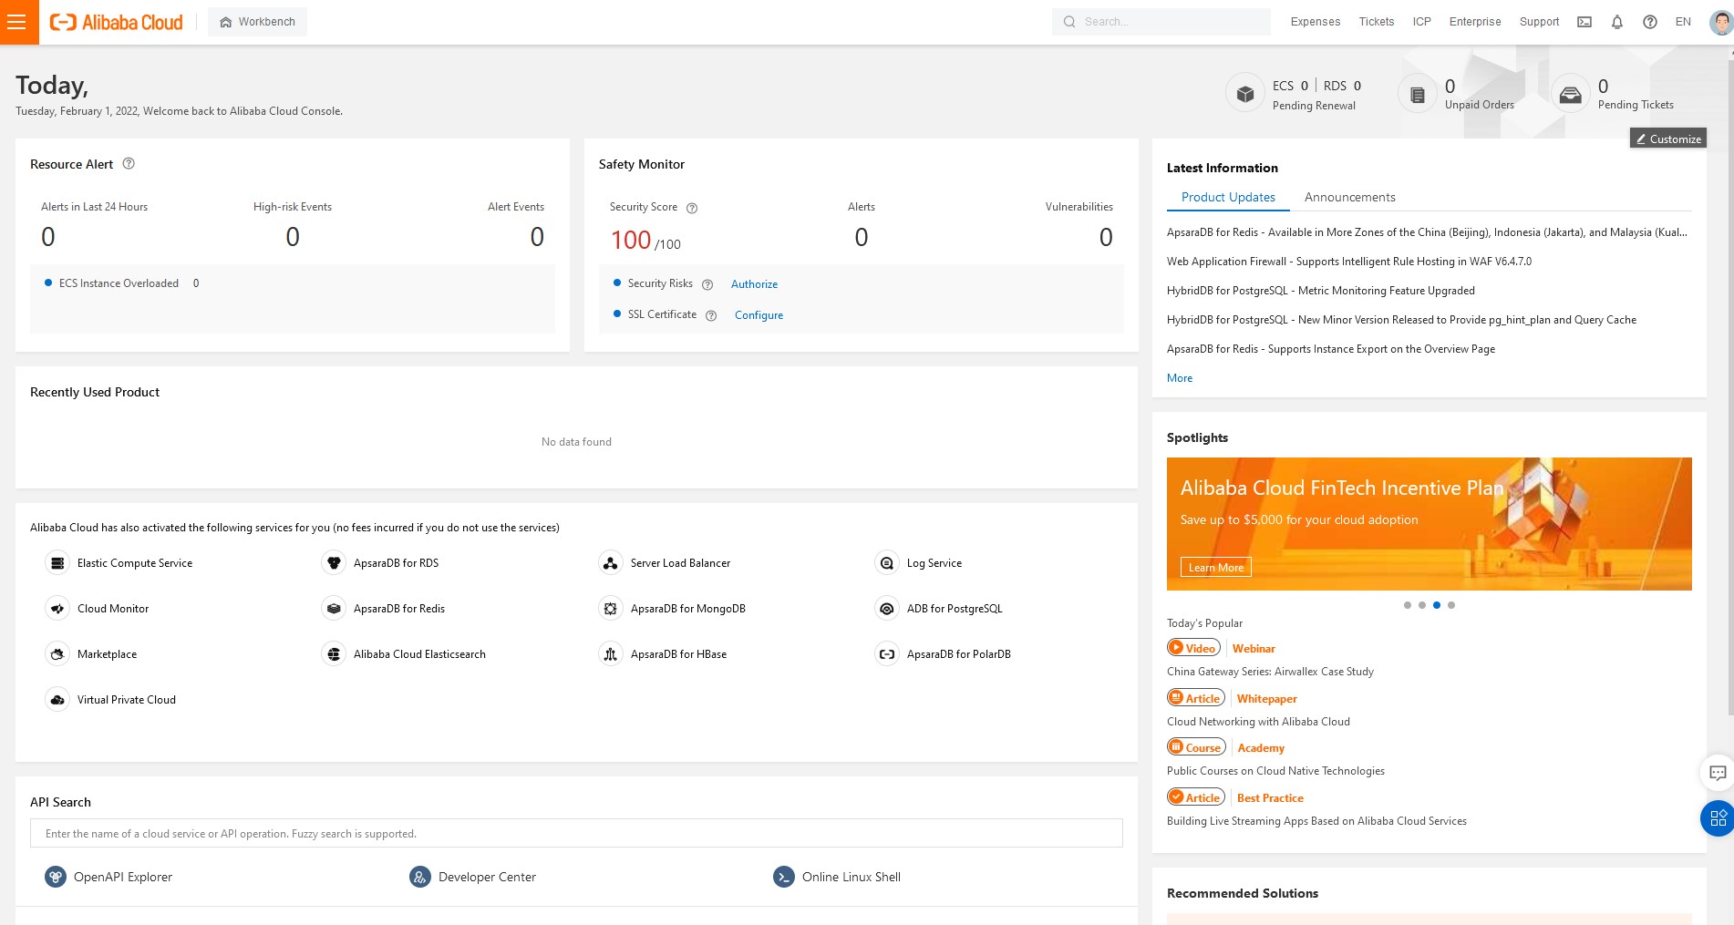
Task: Open the EN language selector
Action: click(1683, 22)
